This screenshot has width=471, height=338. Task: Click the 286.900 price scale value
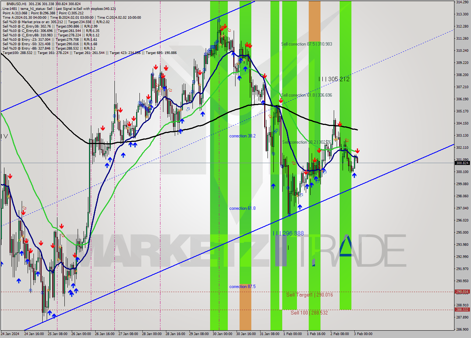(x=462, y=329)
